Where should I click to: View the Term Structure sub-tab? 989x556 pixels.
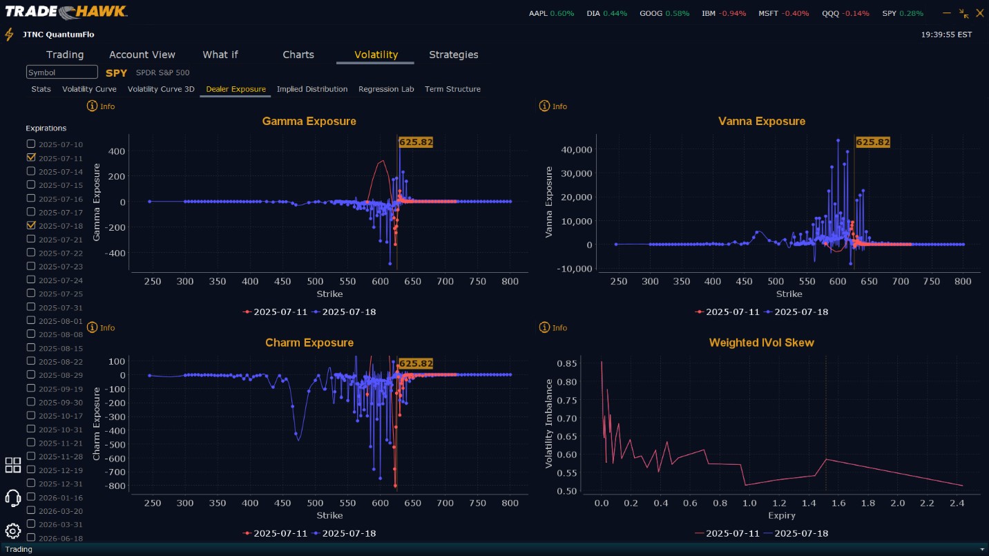click(x=452, y=89)
